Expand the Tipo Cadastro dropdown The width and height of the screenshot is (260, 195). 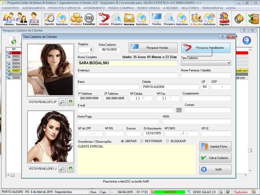click(229, 63)
